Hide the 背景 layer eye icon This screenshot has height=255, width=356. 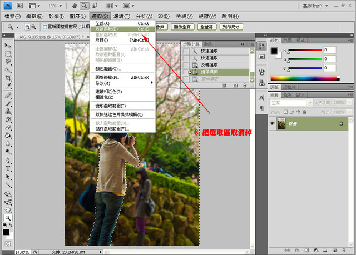272,123
